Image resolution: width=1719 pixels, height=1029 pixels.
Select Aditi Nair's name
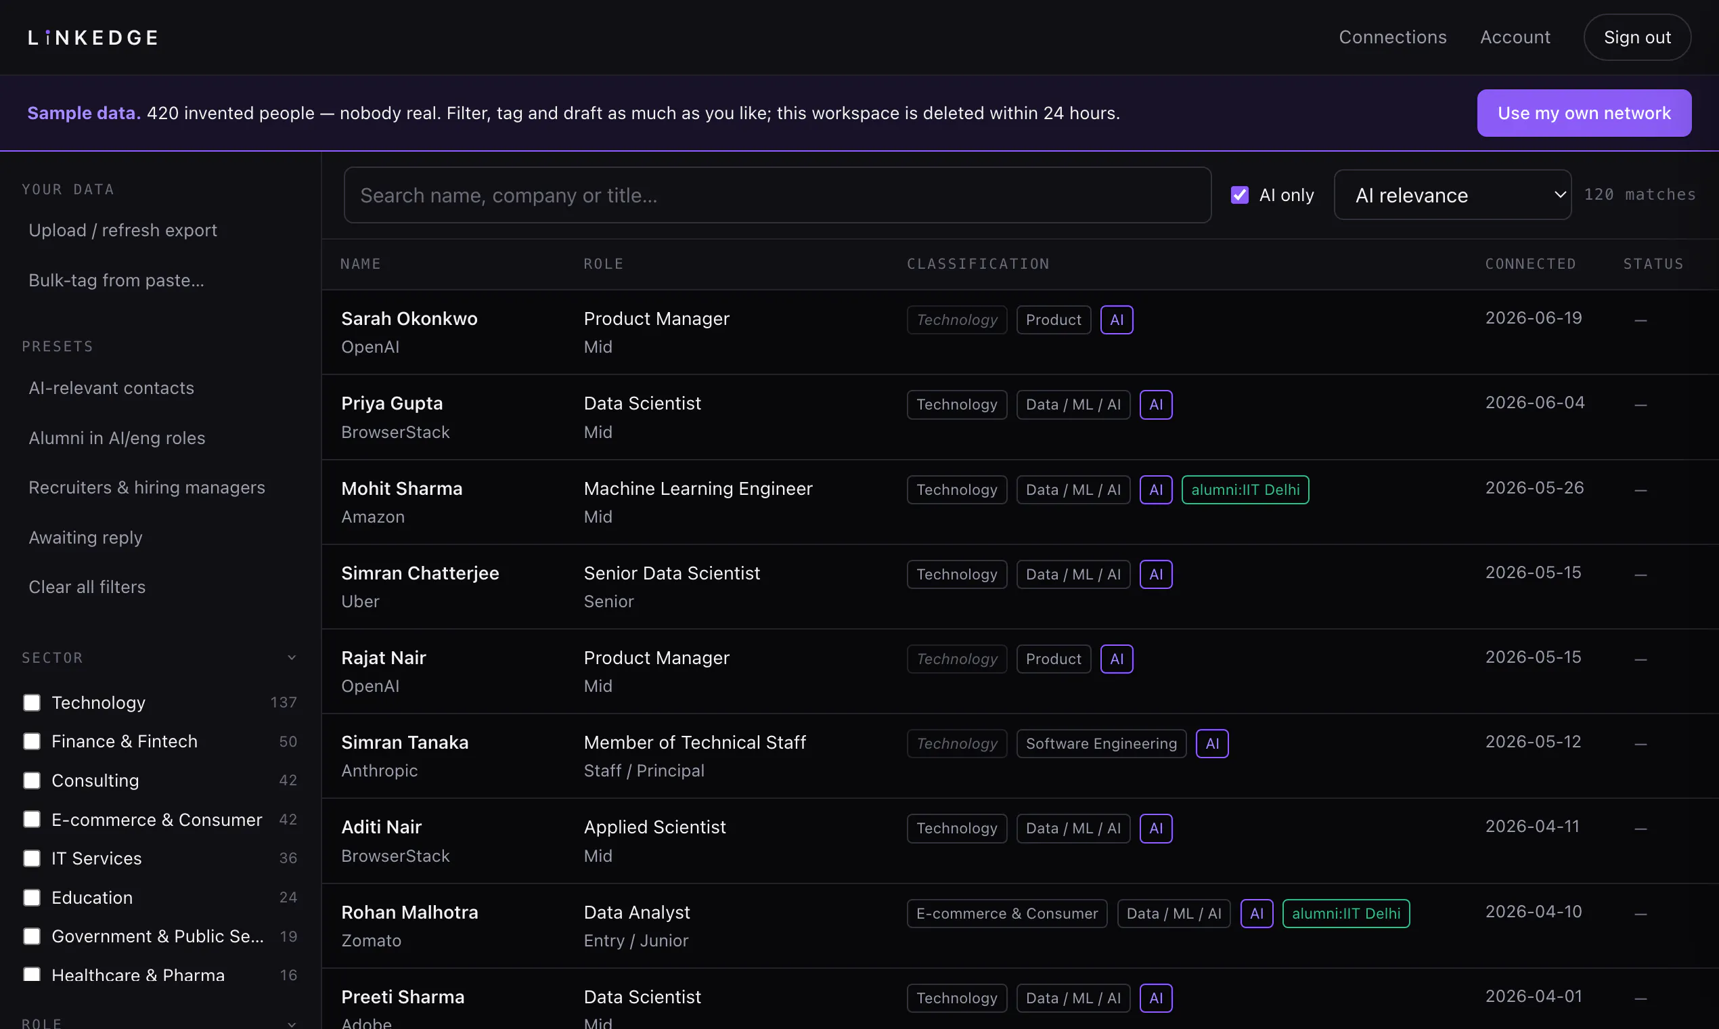(x=381, y=827)
